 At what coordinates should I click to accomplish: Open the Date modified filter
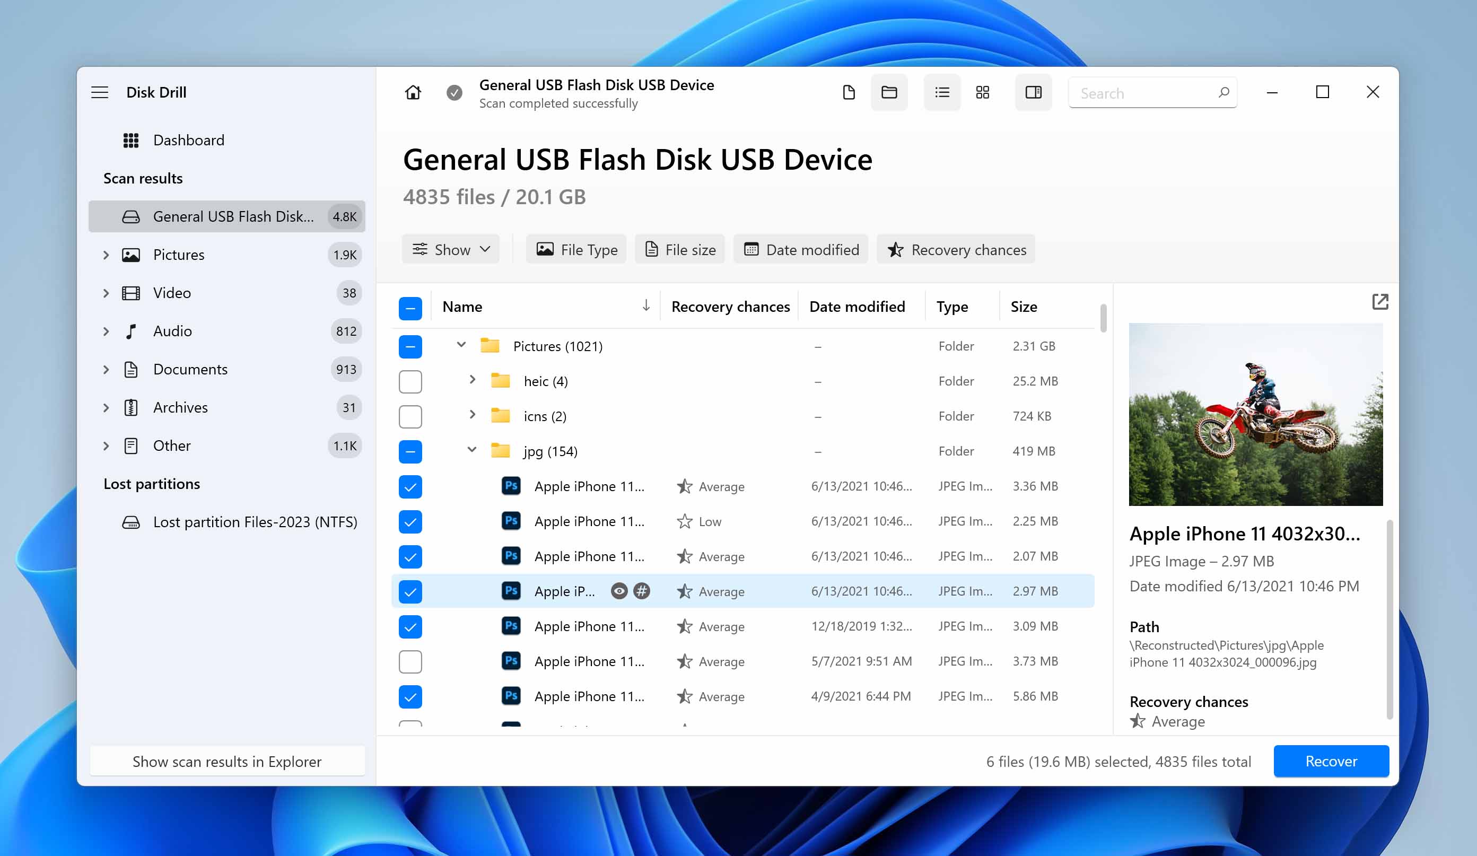coord(801,249)
